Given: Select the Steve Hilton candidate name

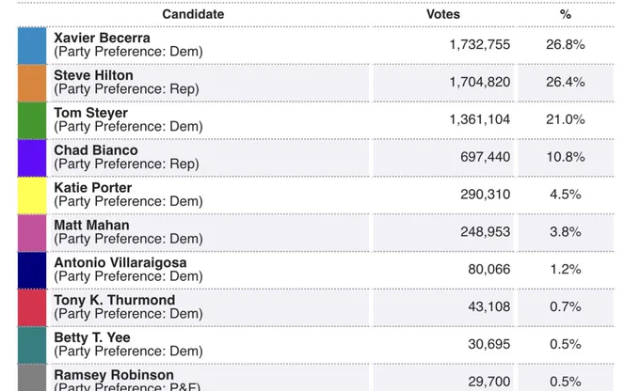Looking at the screenshot, I should [x=93, y=75].
